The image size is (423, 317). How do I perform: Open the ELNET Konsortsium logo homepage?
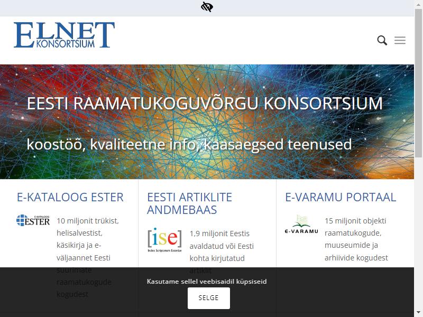click(64, 35)
